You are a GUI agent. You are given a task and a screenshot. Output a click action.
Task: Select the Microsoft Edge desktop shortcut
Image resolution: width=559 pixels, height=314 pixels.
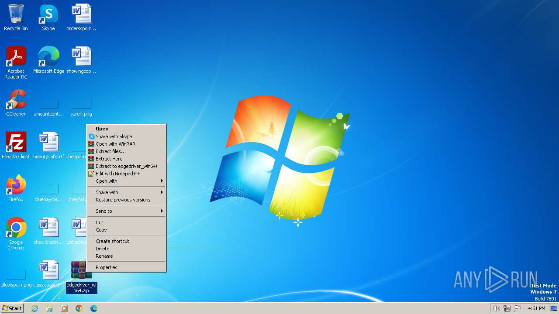pyautogui.click(x=48, y=60)
